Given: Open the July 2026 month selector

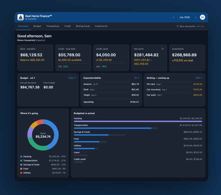Looking at the screenshot, I should click(184, 17).
